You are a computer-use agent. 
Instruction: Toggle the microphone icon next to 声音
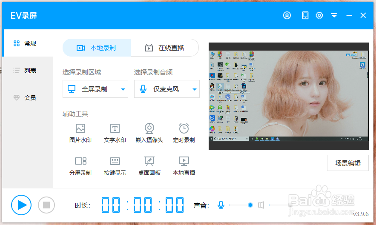pyautogui.click(x=221, y=205)
